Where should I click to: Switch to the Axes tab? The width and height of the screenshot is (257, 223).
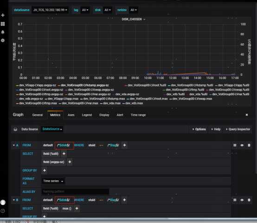[71, 115]
